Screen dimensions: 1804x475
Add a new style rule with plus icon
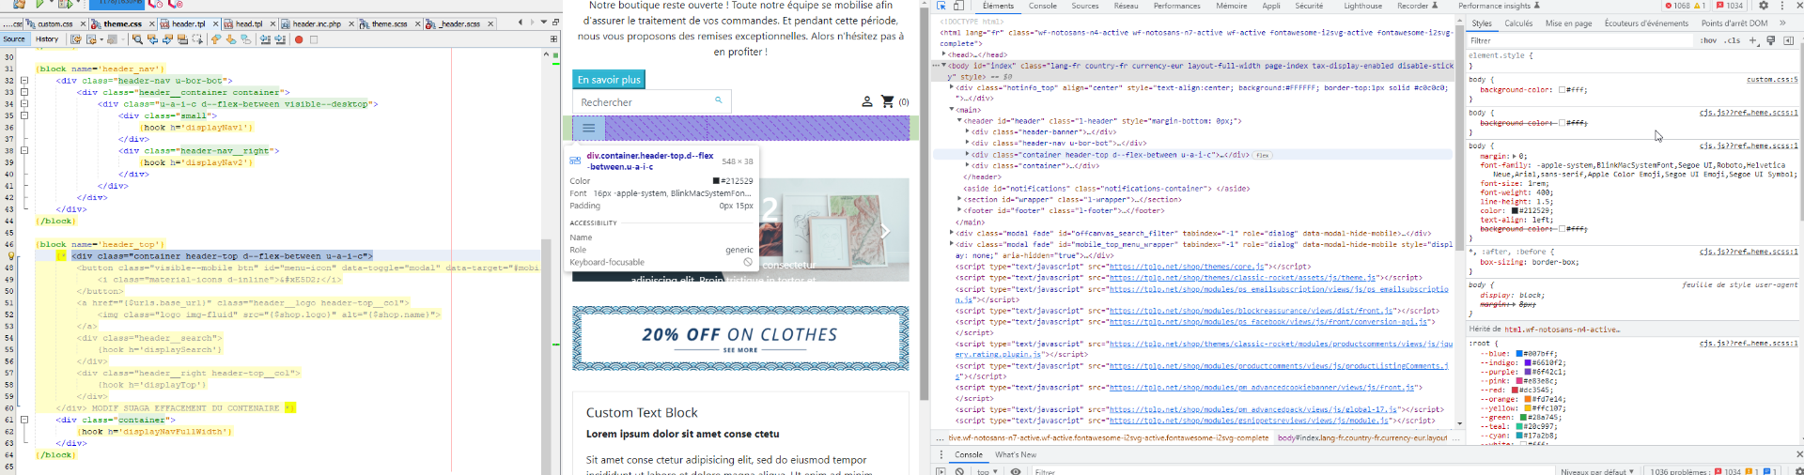coord(1753,40)
